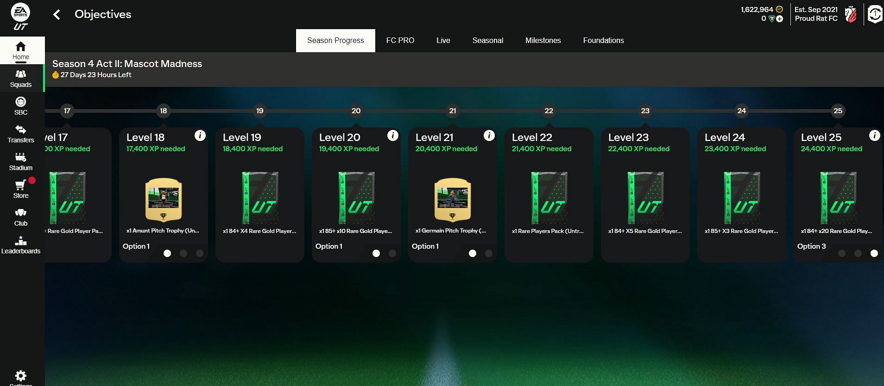Select third option dot on Level 18
The width and height of the screenshot is (884, 386).
[x=200, y=253]
